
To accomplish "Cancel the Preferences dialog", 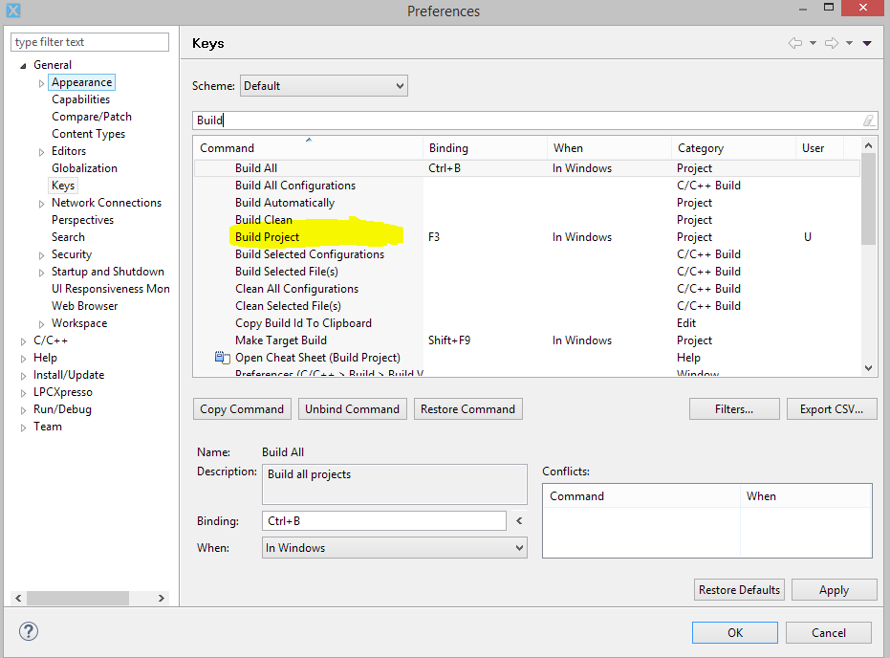I will 829,632.
